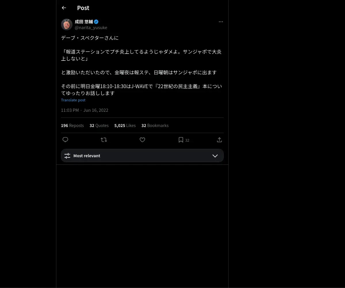This screenshot has width=345, height=288.
Task: Open the timestamp 11:03 PM Jun 16, 2022
Action: coord(85,110)
